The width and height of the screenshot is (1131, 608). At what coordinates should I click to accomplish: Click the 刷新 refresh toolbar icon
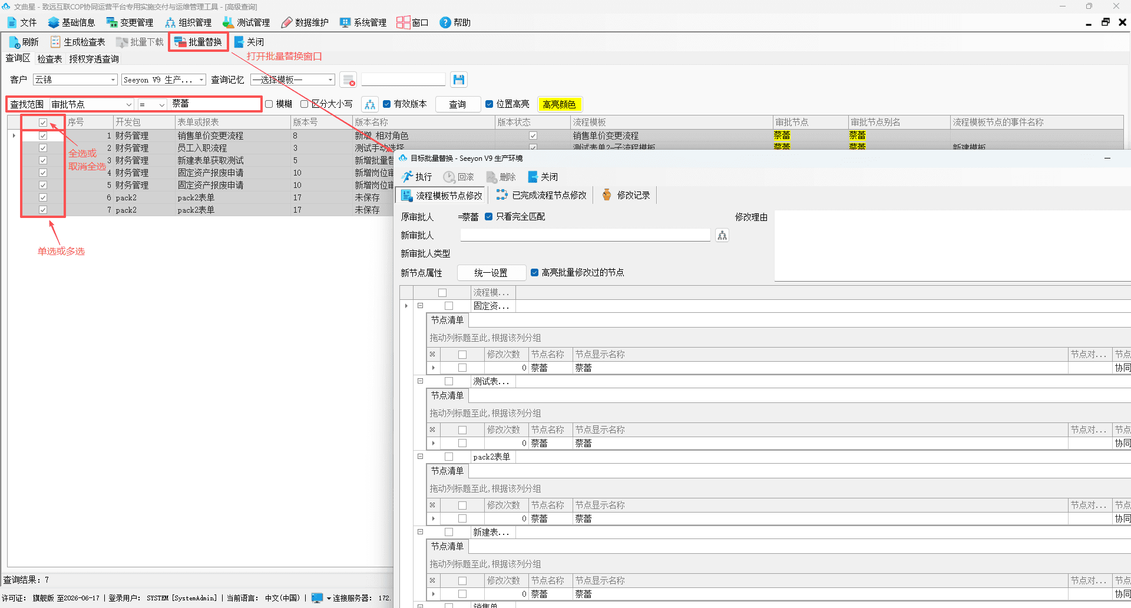[x=15, y=42]
